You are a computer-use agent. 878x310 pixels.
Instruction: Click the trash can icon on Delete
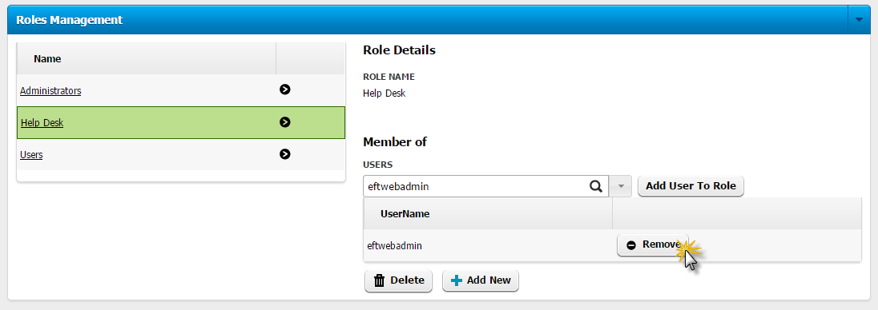(379, 280)
